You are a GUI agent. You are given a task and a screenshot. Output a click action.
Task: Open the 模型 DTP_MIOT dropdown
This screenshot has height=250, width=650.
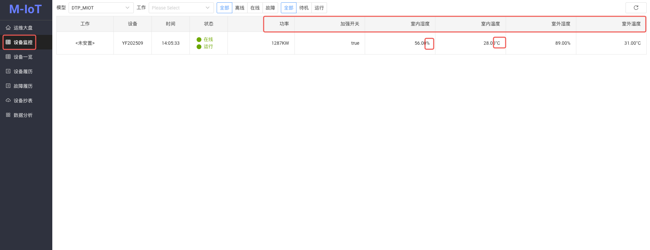click(x=97, y=8)
